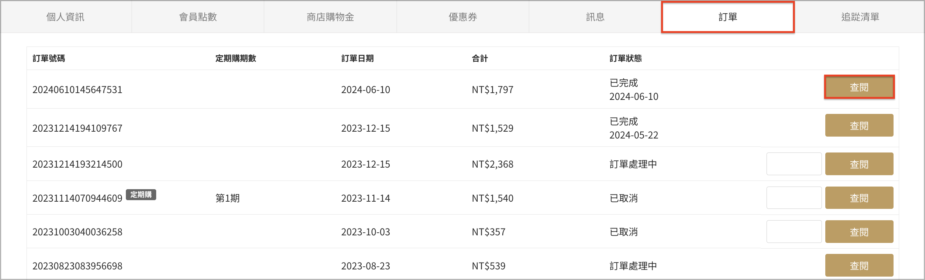Open the 訊息 tab

(595, 17)
